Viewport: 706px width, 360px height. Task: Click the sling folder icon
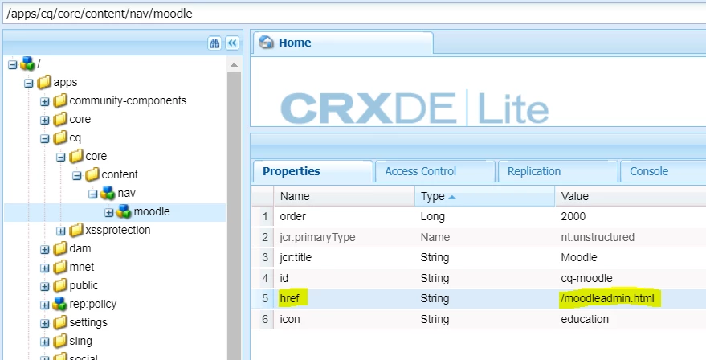60,341
